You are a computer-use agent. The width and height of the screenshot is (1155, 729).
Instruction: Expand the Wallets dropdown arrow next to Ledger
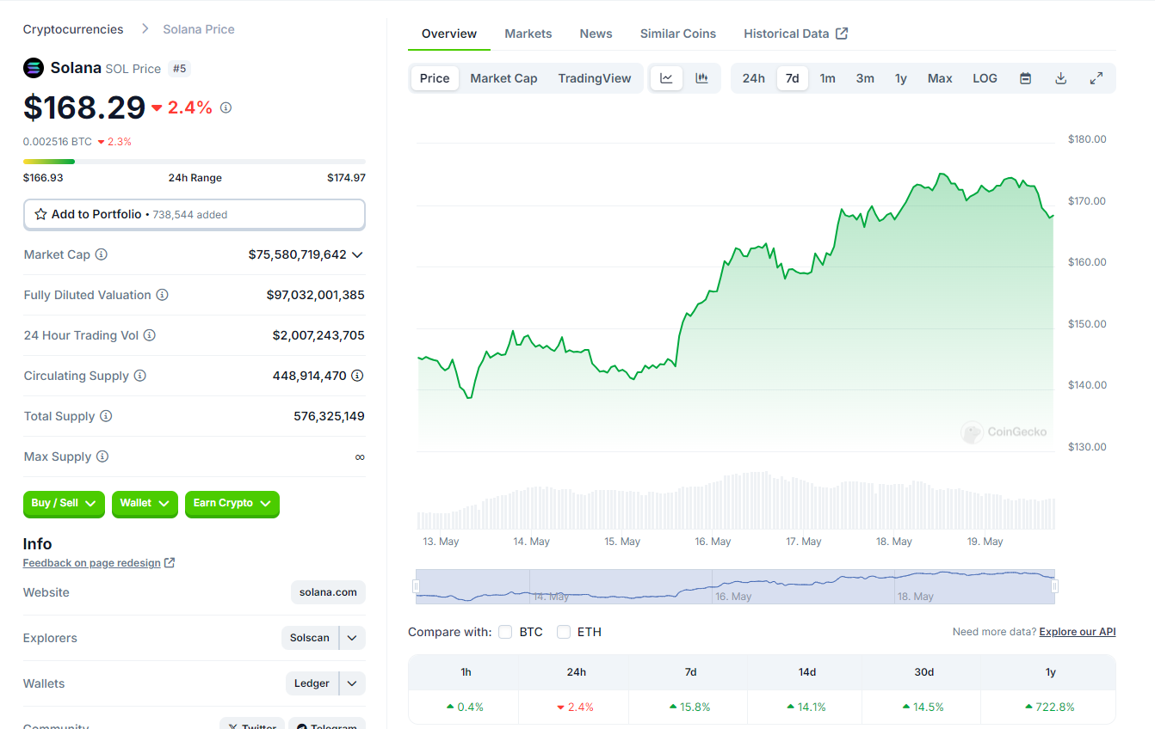point(353,683)
